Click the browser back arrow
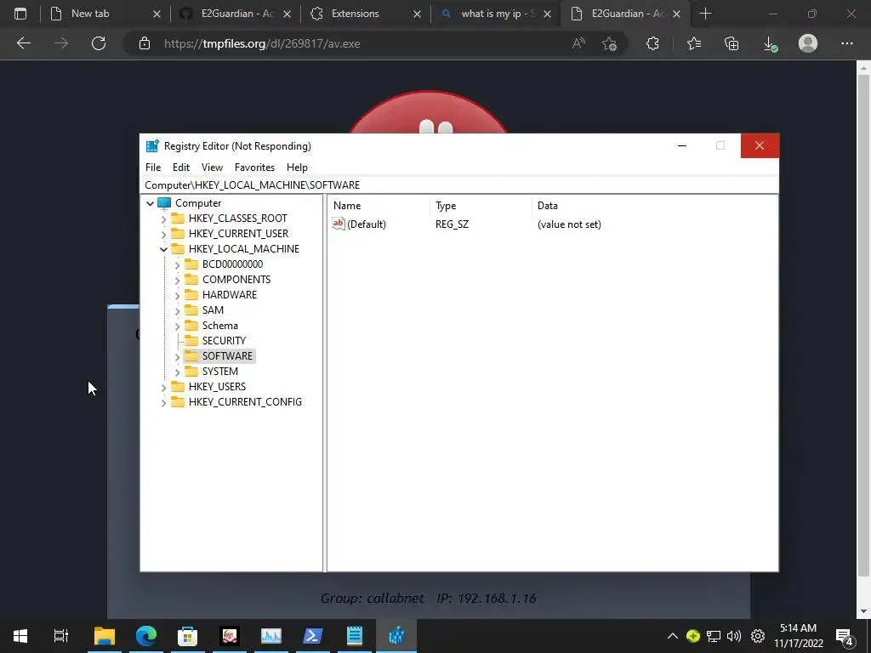Screen dimensions: 871x653 pos(23,43)
